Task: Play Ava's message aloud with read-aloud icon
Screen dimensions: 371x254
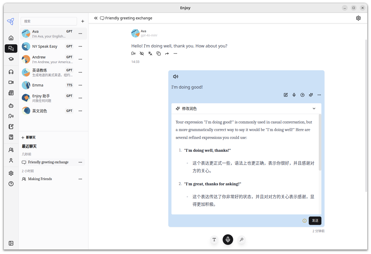Action: pos(133,53)
